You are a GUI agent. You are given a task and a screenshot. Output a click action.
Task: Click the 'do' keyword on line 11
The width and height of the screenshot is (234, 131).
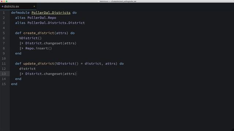122,64
